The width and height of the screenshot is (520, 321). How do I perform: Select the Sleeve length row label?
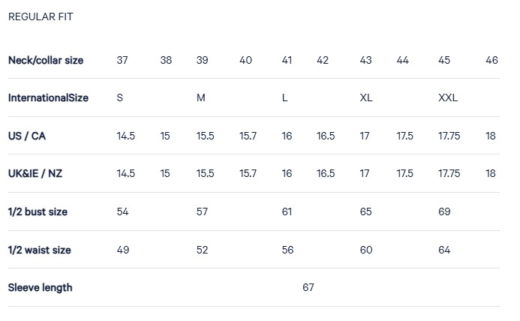(40, 287)
